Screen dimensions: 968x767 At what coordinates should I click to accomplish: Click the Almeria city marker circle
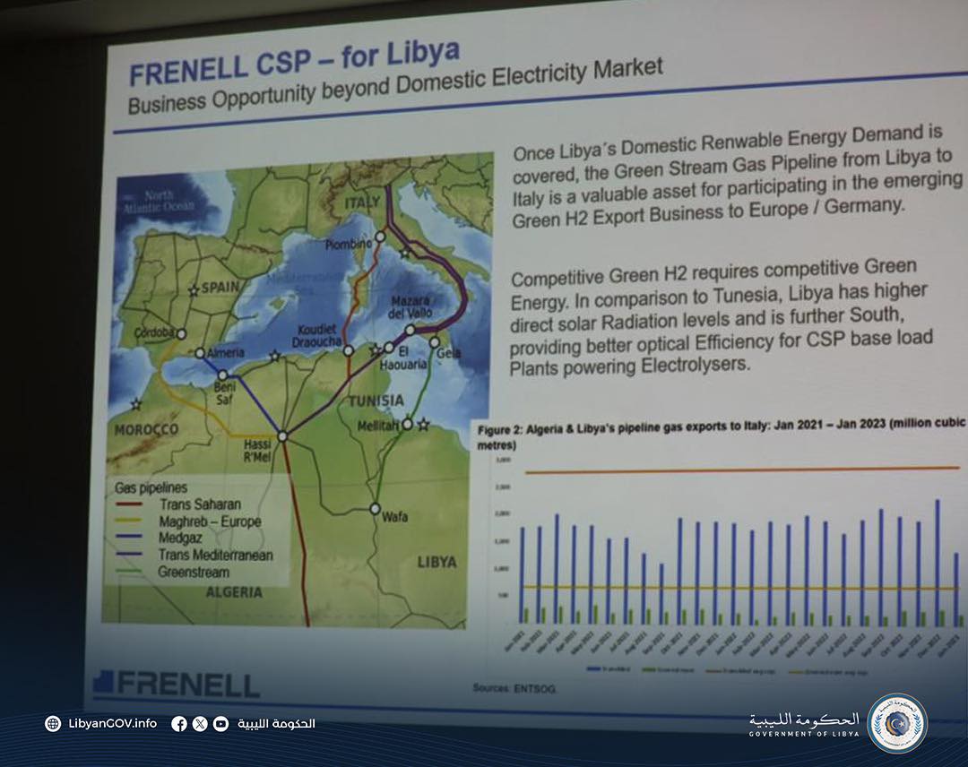(199, 353)
